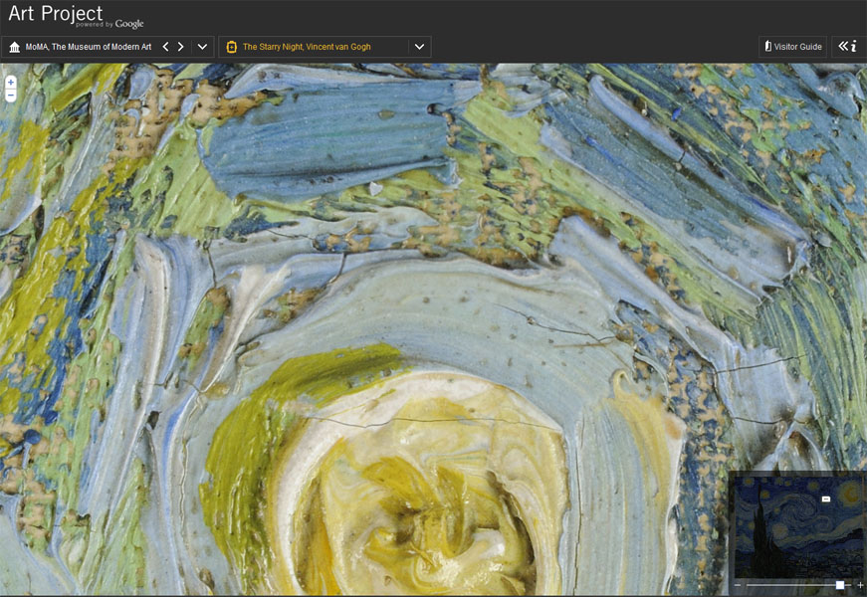The image size is (867, 597).
Task: Click the MoMA, The Museum of Modern Art label
Action: 89,47
